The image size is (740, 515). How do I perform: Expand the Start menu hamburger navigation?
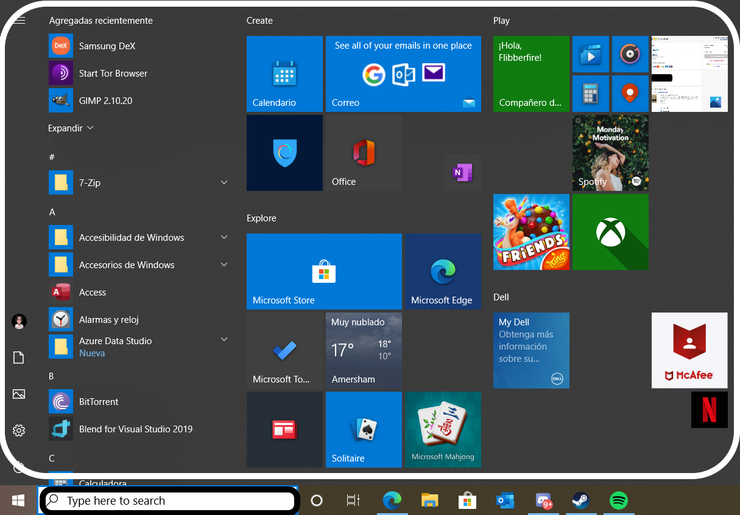tap(19, 21)
